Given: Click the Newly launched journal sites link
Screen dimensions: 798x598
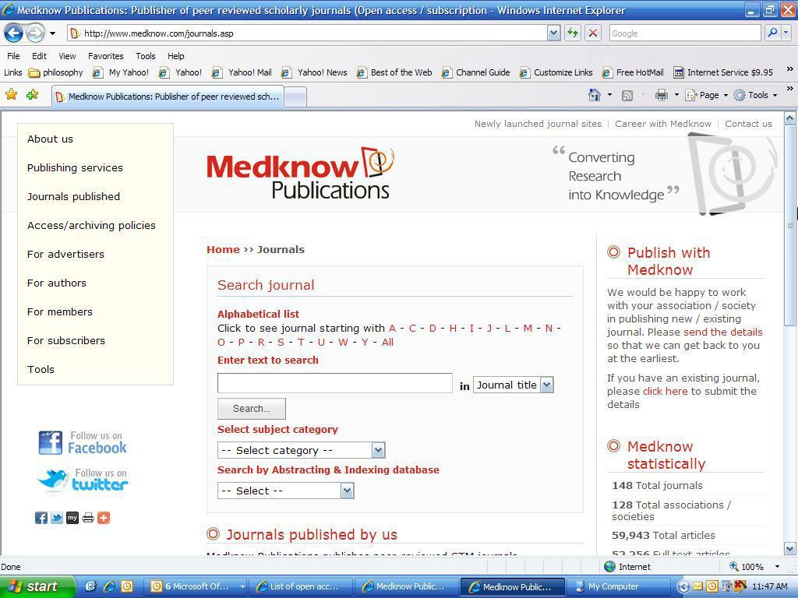Looking at the screenshot, I should [538, 124].
